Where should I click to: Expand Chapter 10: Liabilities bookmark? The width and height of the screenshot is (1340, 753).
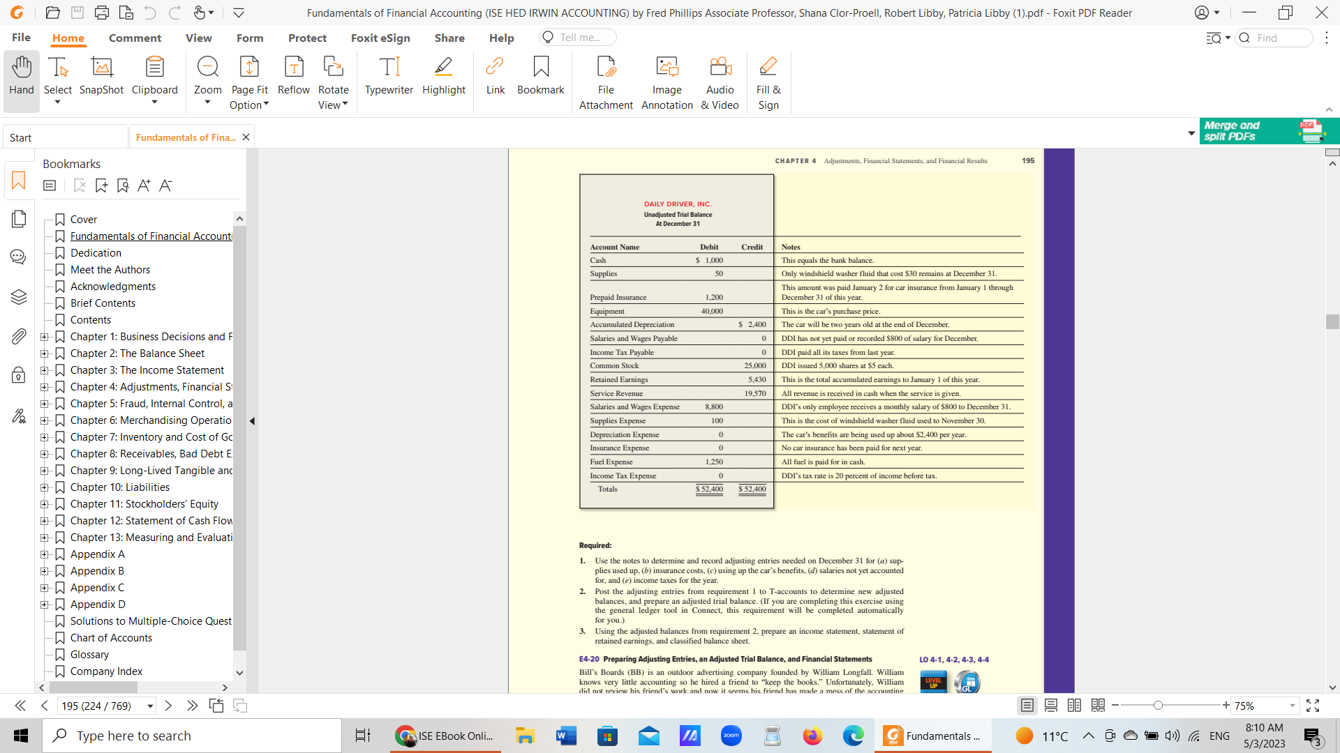pos(44,487)
